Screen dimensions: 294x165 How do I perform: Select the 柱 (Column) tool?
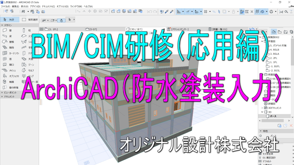(26, 30)
